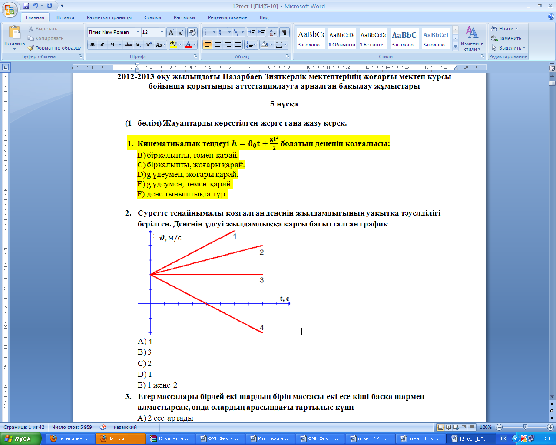Decrease the font size
556x445 pixels.
click(181, 32)
